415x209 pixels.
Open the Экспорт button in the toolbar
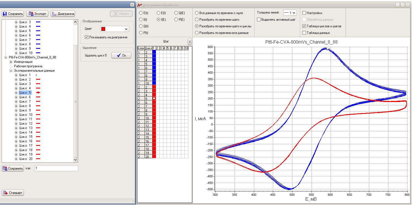coord(37,14)
